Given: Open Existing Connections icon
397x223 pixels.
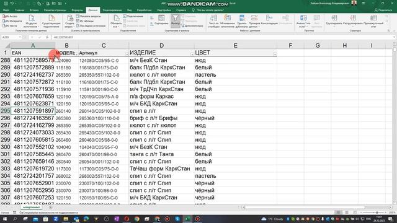Looking at the screenshot, I should (51, 20).
